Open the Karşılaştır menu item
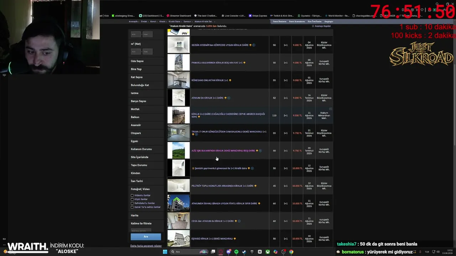This screenshot has width=456, height=256. 329,22
